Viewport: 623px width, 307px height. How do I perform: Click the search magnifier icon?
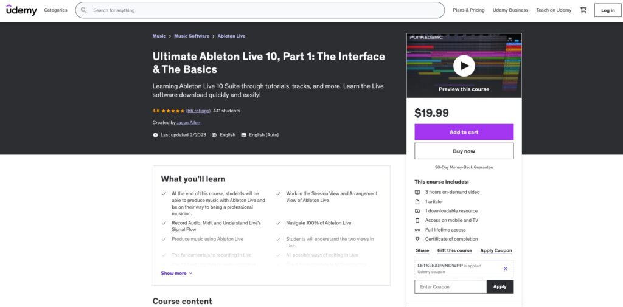click(84, 10)
